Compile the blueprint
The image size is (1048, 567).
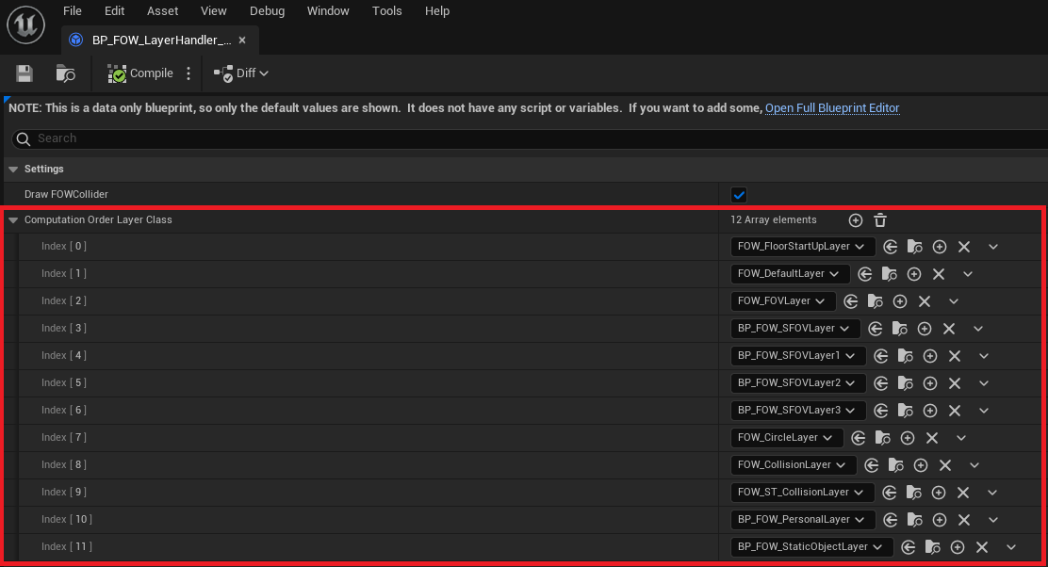tap(140, 73)
